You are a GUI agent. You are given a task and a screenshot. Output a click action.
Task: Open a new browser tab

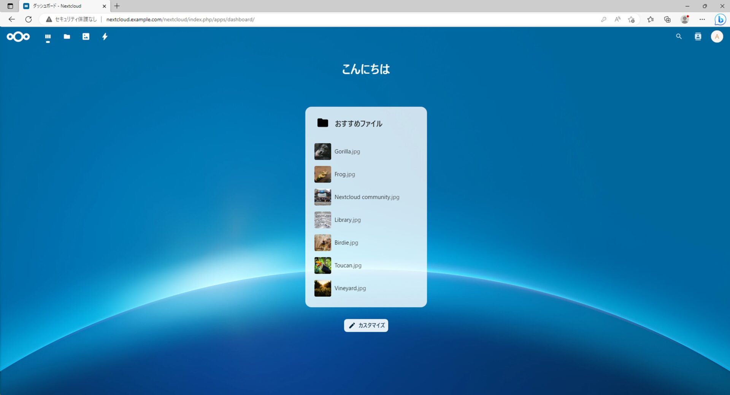tap(117, 6)
